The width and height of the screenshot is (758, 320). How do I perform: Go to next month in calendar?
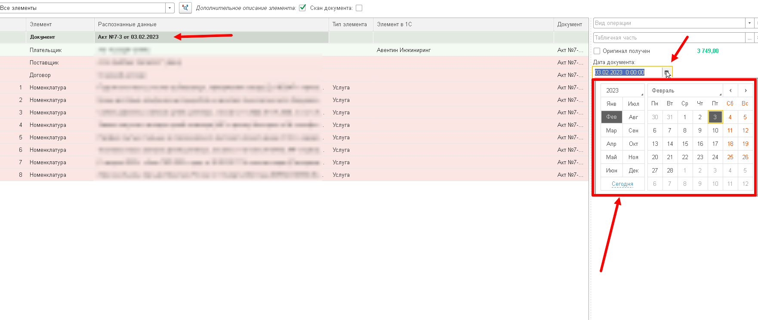click(746, 90)
